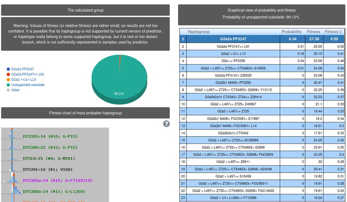Image resolution: width=347 pixels, height=202 pixels.
Task: Click the DYS19=15 (#8: G-M201) label
Action: click(49, 158)
